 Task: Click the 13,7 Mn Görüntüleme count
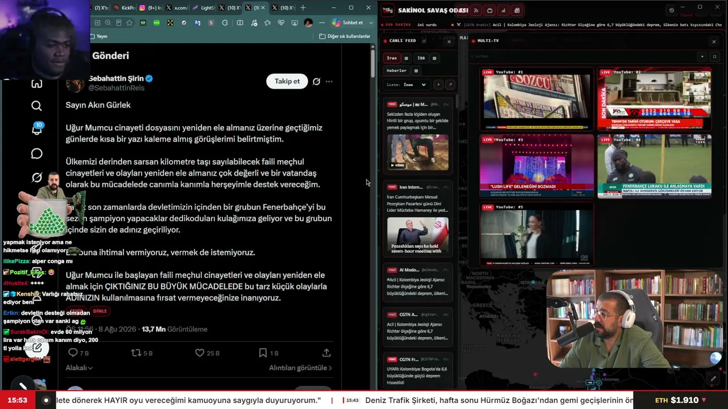click(175, 329)
